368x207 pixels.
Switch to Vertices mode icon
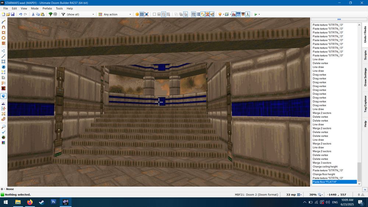(x=4, y=51)
